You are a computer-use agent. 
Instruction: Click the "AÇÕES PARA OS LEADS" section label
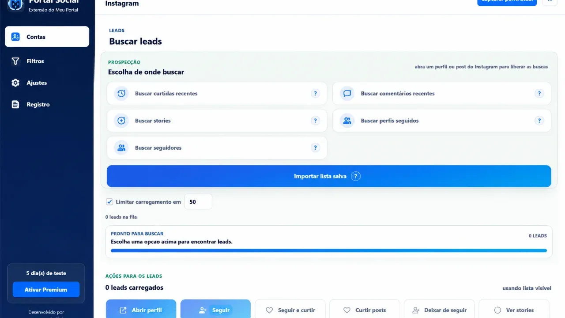pyautogui.click(x=134, y=276)
